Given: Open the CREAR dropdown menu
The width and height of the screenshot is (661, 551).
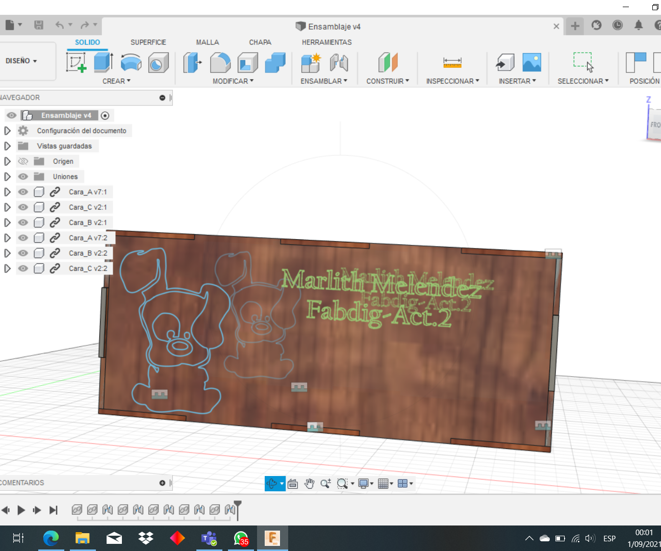Looking at the screenshot, I should coord(116,81).
